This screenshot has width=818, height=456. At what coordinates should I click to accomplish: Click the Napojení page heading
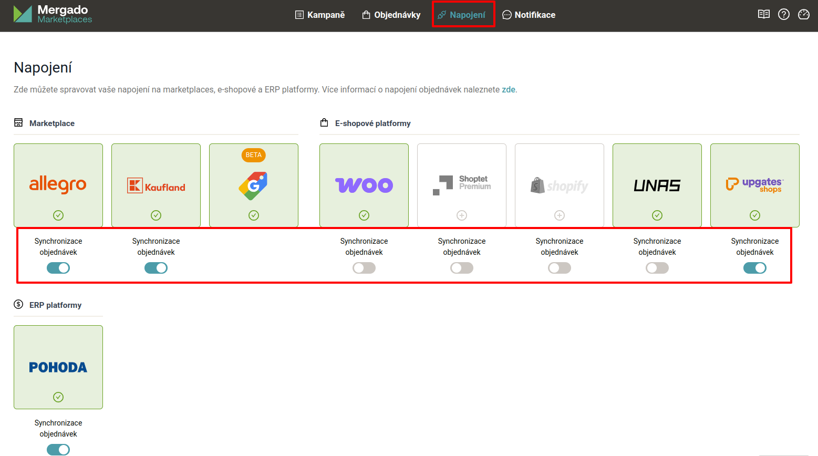point(43,67)
